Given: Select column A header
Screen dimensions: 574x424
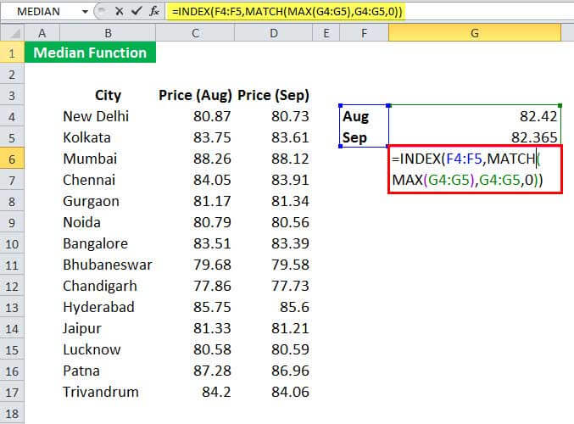Looking at the screenshot, I should [x=42, y=33].
